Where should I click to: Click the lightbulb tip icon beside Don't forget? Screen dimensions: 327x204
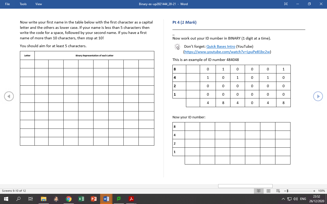177,47
